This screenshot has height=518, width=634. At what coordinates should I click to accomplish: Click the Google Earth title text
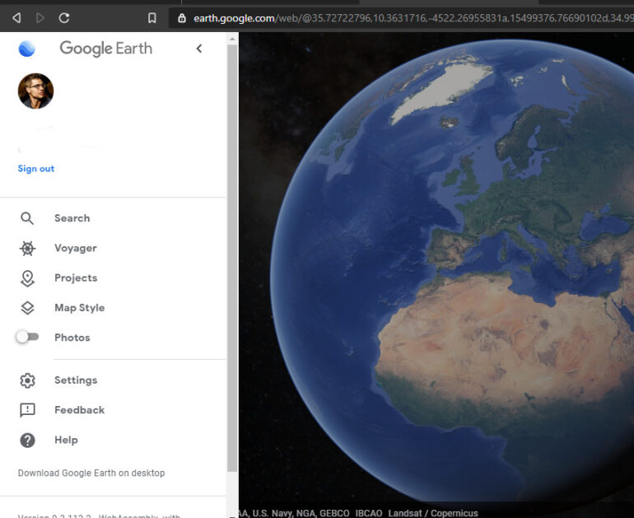tap(106, 49)
